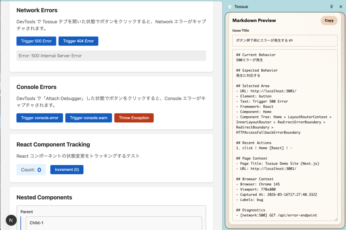This screenshot has height=230, width=346.
Task: Open the Next.js dev tools badge
Action: click(x=11, y=220)
